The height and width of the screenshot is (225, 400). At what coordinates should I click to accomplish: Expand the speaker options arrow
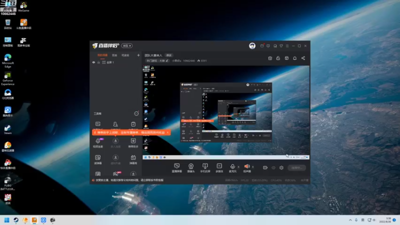click(x=253, y=167)
